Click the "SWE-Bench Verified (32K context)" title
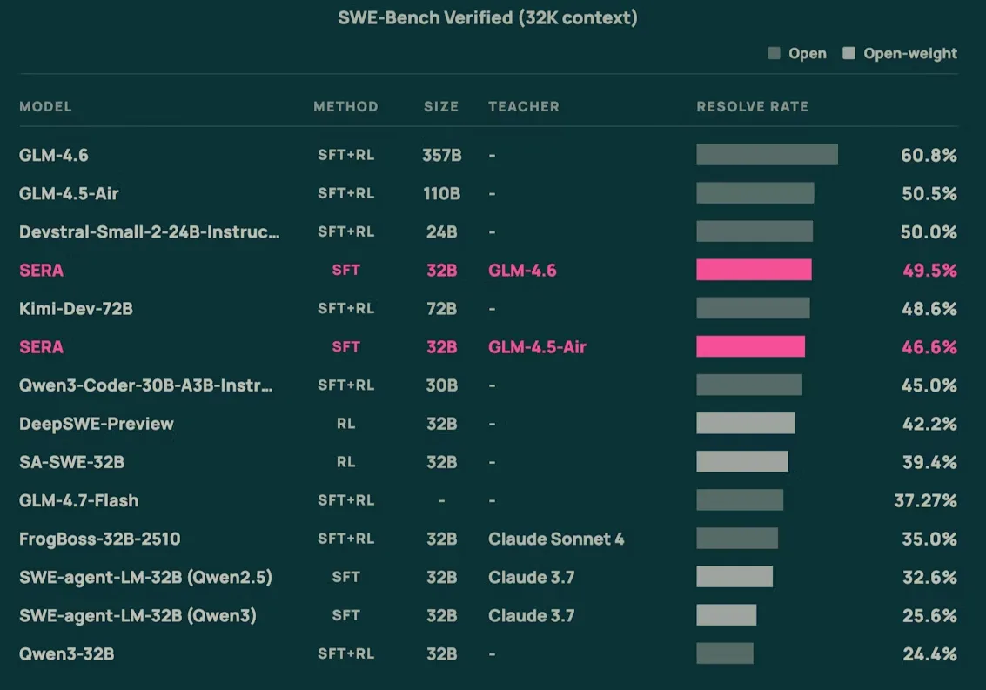 (x=487, y=18)
